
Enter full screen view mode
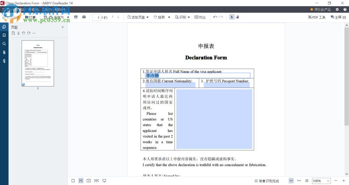click(104, 181)
